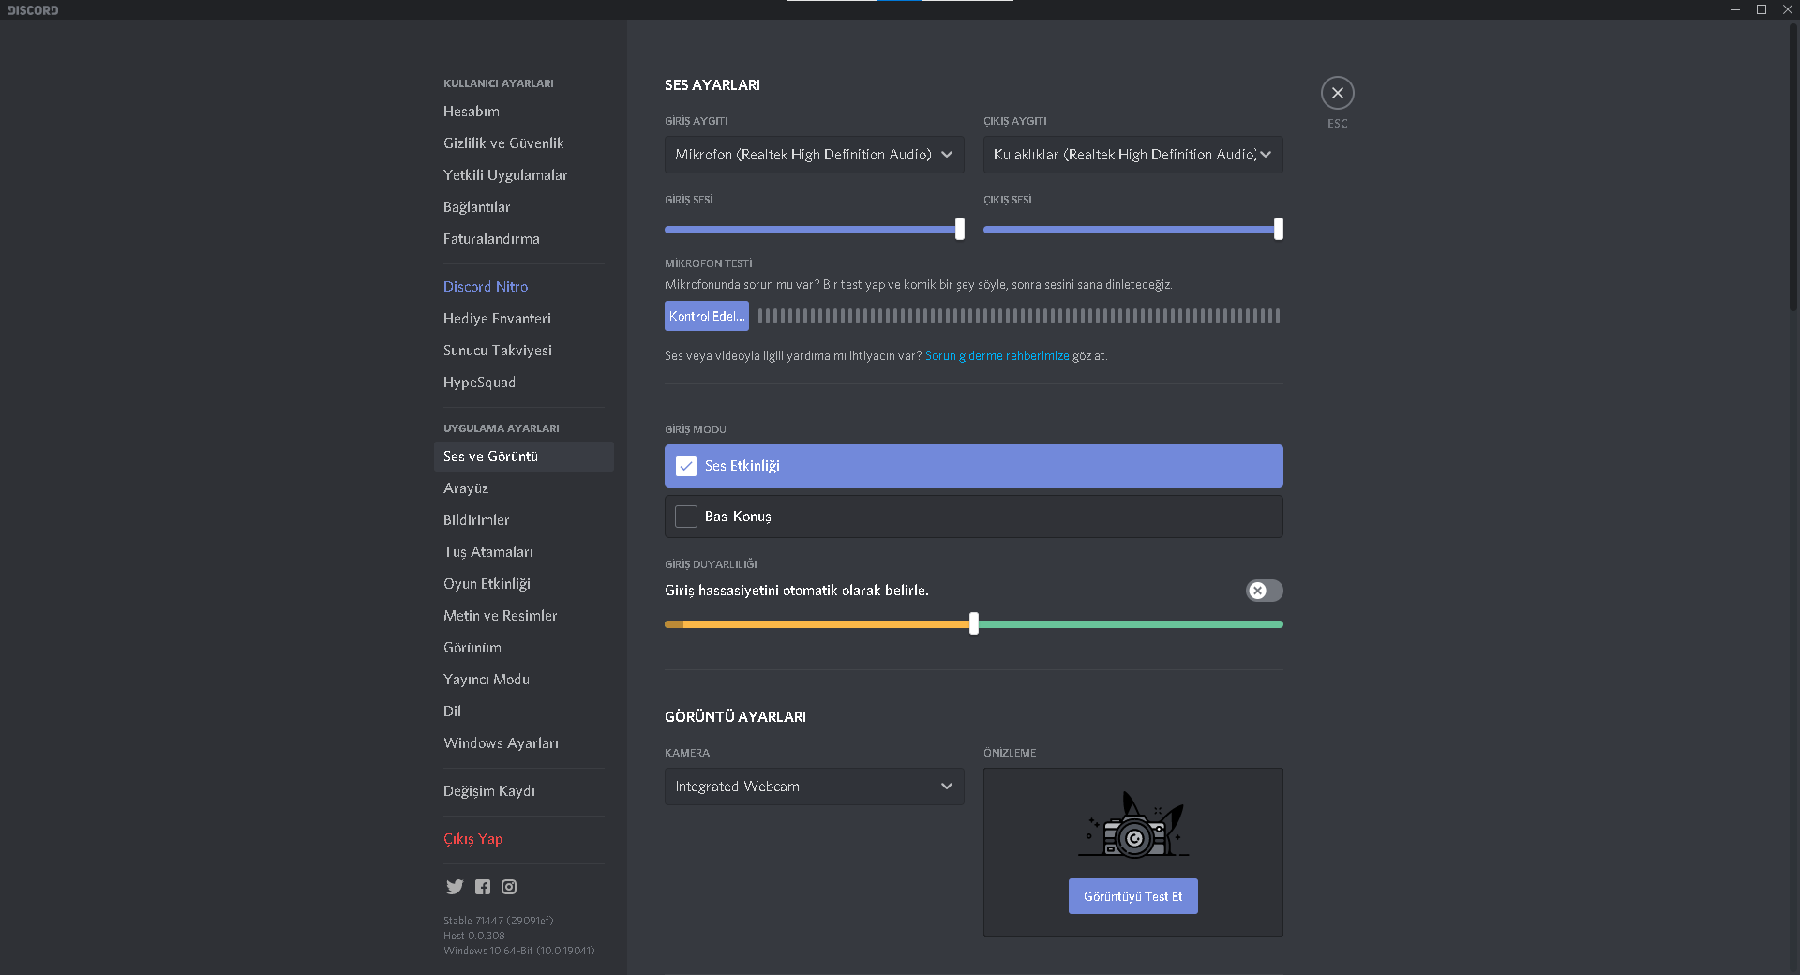Click the Giriş Sesi volume slider handle
The image size is (1800, 975).
point(960,229)
